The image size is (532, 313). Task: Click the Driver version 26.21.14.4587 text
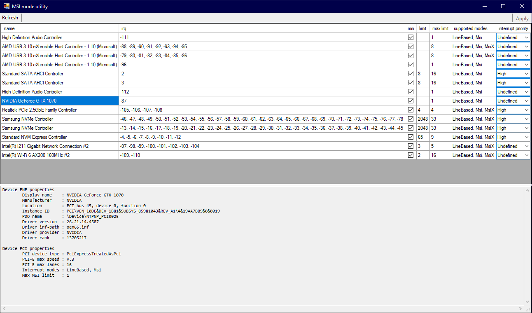pyautogui.click(x=83, y=222)
